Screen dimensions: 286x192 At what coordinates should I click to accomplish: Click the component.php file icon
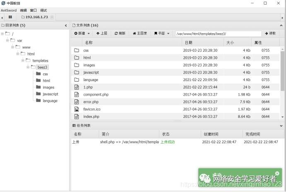(77, 94)
